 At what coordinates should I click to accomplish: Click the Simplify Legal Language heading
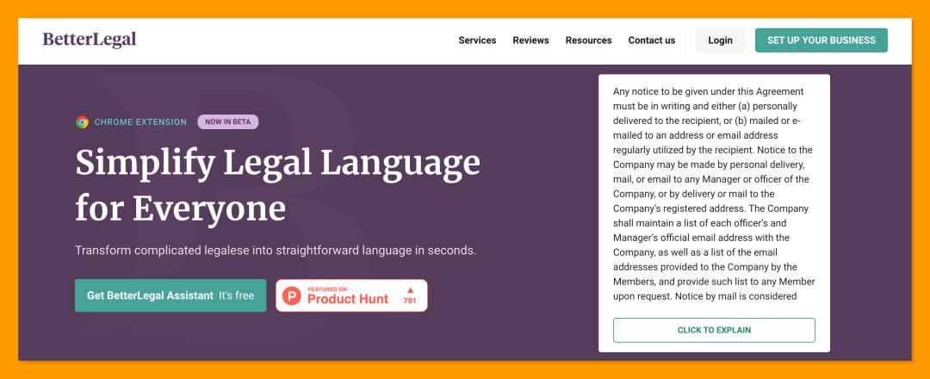[277, 184]
